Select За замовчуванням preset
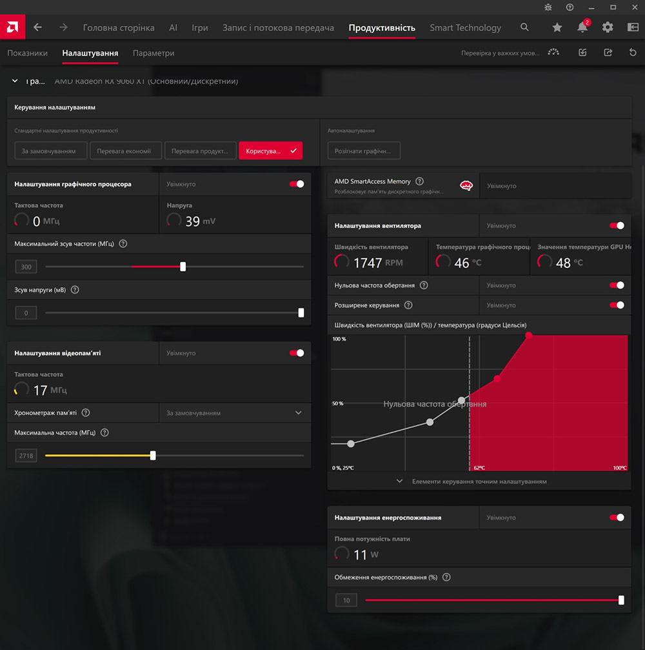 point(51,151)
